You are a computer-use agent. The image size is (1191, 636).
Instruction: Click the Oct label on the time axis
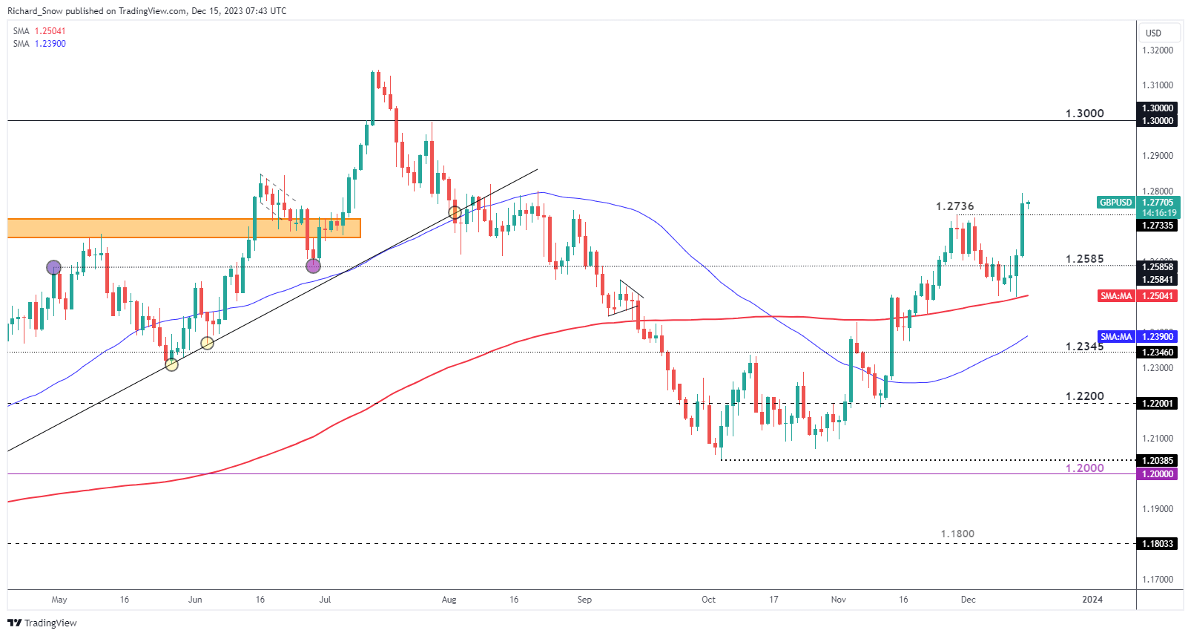708,600
